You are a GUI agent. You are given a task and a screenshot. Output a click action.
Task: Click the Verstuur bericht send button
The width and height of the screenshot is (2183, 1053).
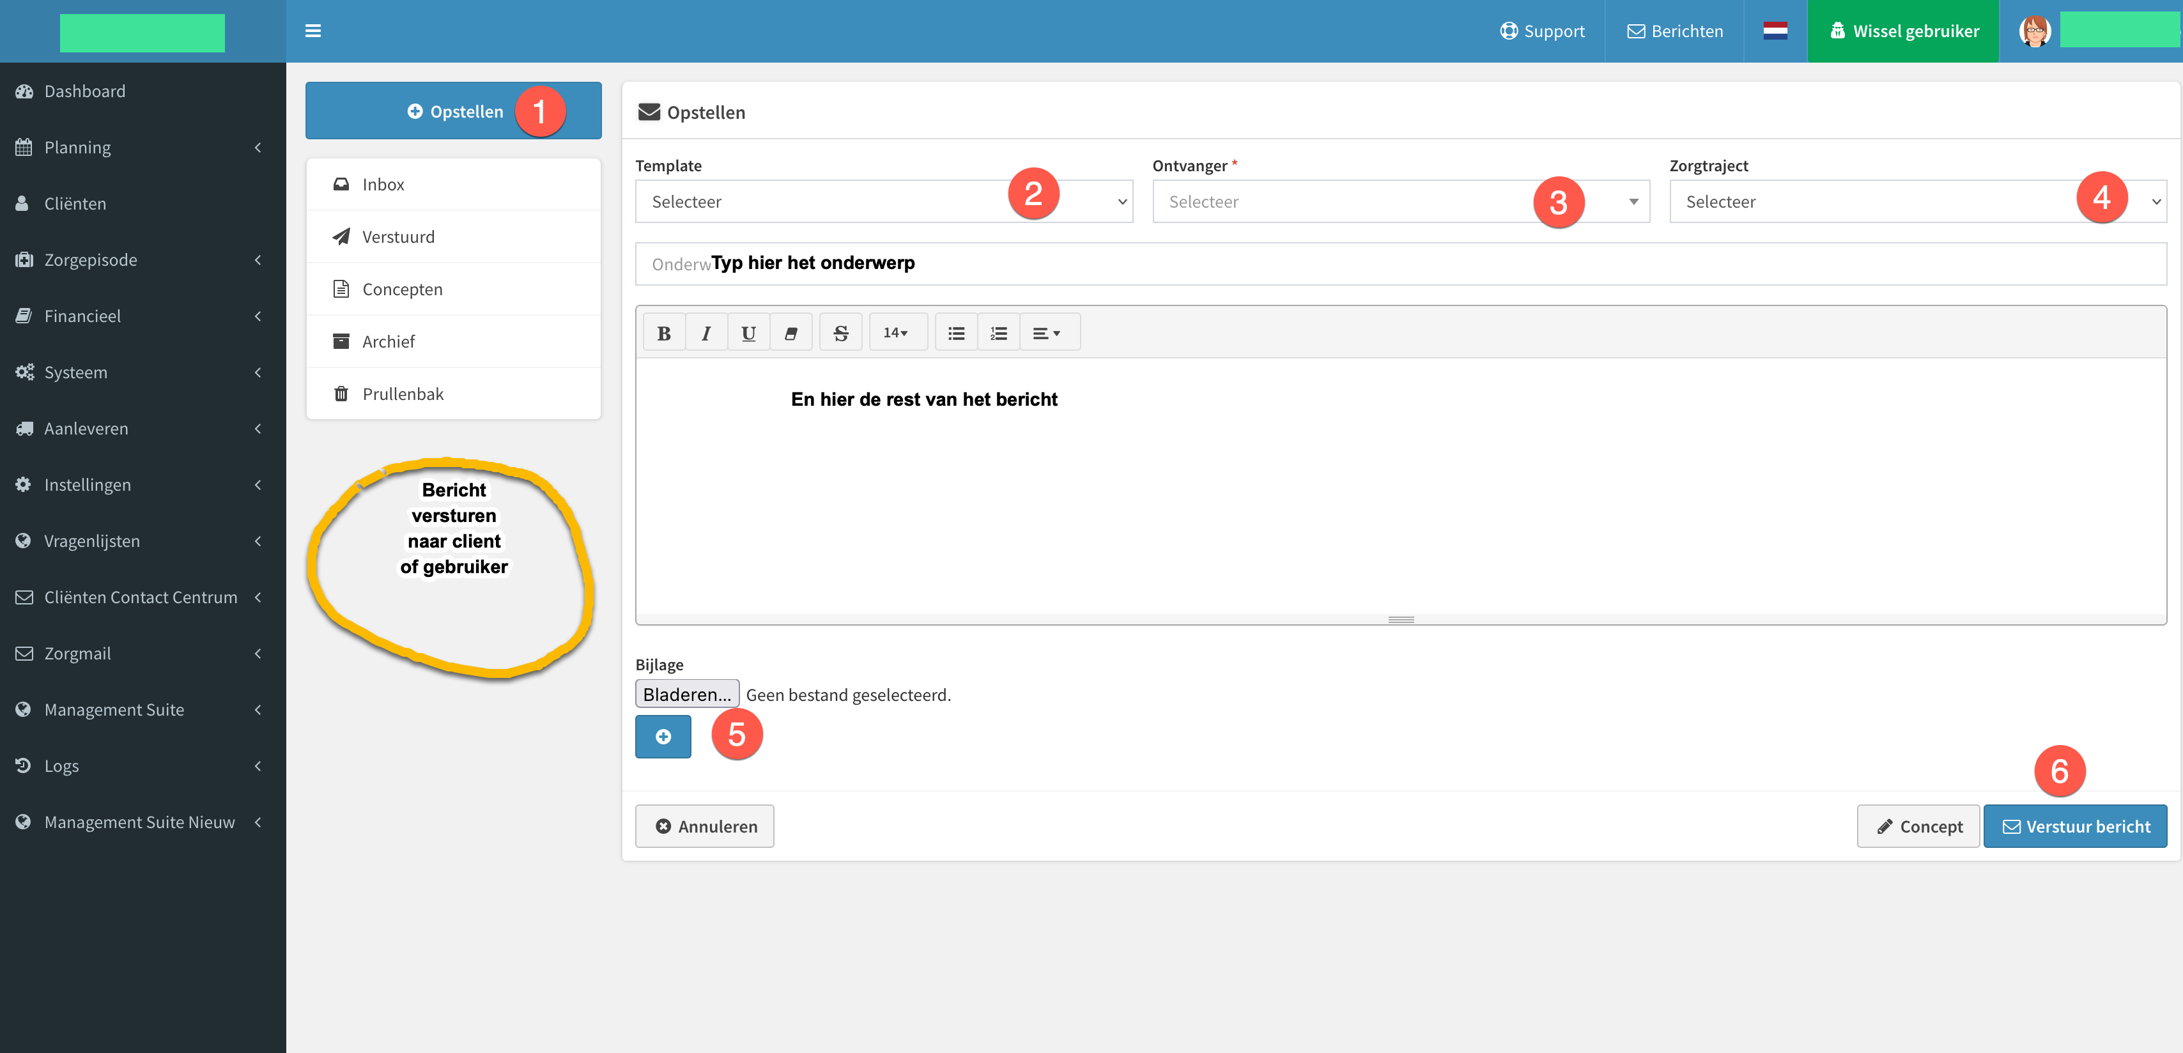[x=2076, y=826]
